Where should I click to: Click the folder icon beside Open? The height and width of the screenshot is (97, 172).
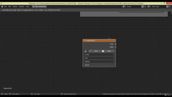point(103,51)
